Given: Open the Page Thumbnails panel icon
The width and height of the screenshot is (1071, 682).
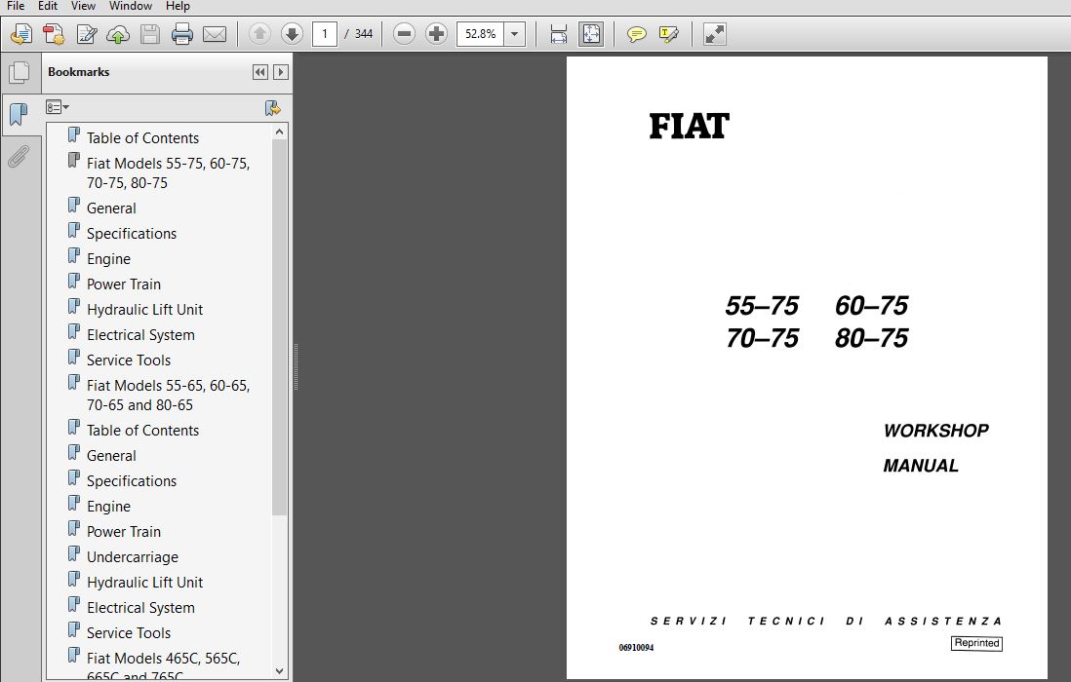Looking at the screenshot, I should [x=20, y=72].
